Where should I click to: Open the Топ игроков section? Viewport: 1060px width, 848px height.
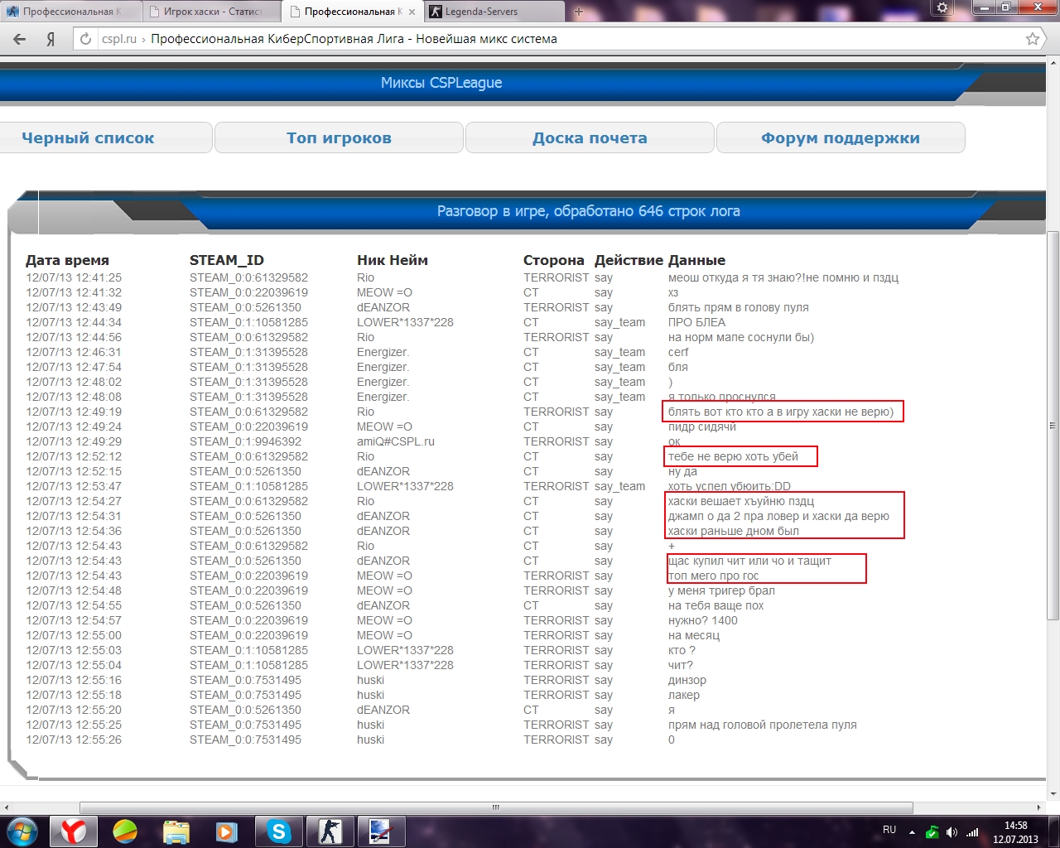pos(339,138)
